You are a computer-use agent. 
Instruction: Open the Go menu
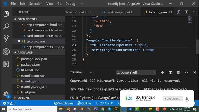[x=59, y=4]
